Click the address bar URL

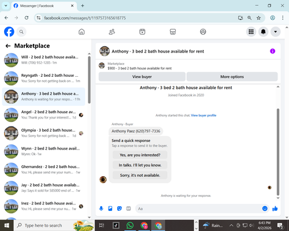pyautogui.click(x=85, y=18)
